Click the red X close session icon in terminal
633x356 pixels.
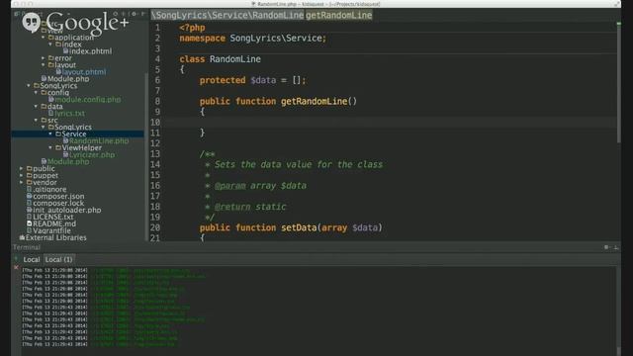pyautogui.click(x=16, y=267)
